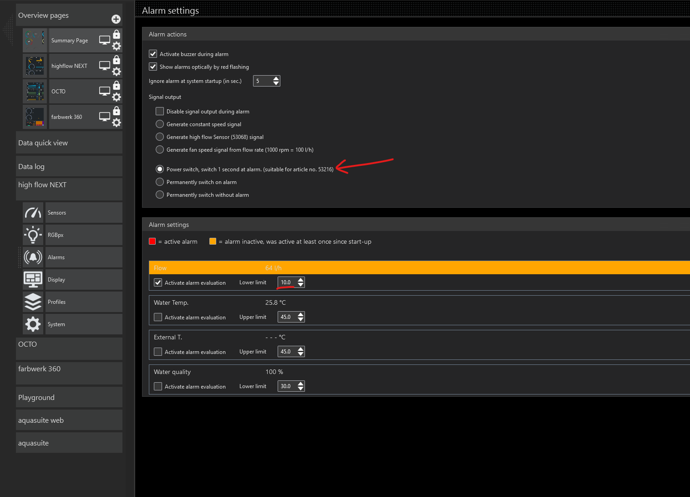Enable Disable signal output during alarm
Viewport: 690px width, 497px height.
160,111
